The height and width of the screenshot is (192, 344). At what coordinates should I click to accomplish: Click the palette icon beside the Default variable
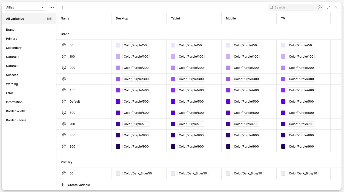click(x=64, y=101)
